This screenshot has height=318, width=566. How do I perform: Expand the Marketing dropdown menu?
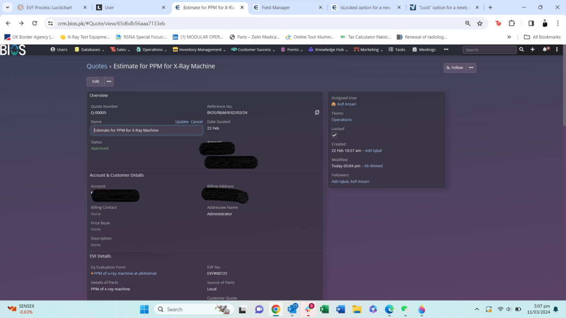[x=369, y=50]
